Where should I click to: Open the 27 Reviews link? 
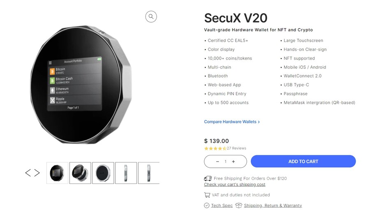point(236,148)
